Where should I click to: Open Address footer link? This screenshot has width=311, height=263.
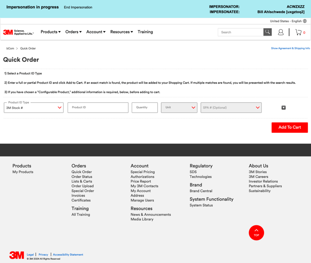tap(137, 195)
